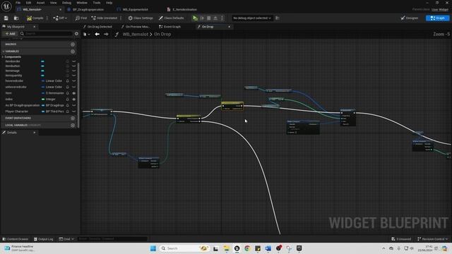
Task: Click WB_Itemslot breadcrumb link
Action: [135, 35]
